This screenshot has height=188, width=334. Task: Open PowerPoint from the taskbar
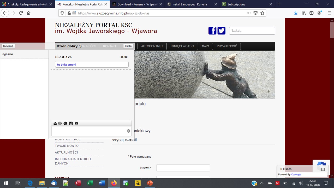click(150, 183)
